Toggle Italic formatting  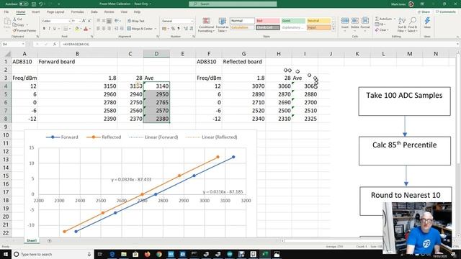tap(49, 29)
